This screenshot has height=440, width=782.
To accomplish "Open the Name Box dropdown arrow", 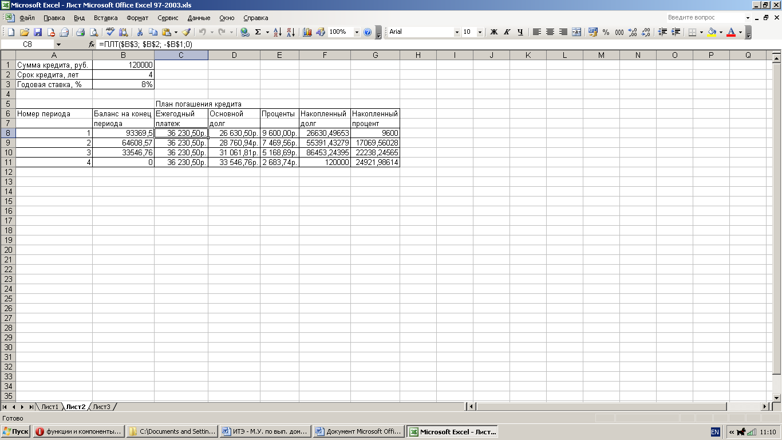I will pyautogui.click(x=58, y=44).
